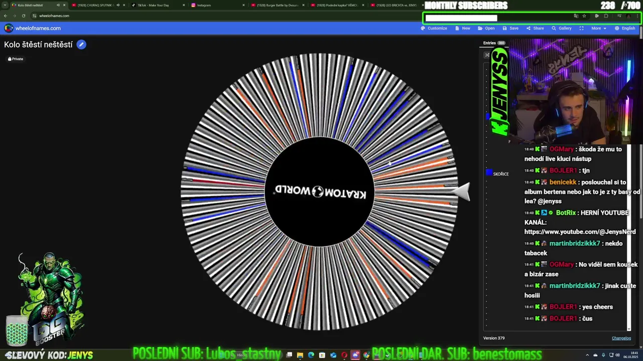Open the Changelog link
The height and width of the screenshot is (361, 643).
tap(621, 338)
